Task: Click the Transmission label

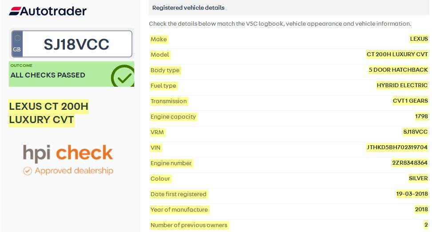Action: point(168,101)
